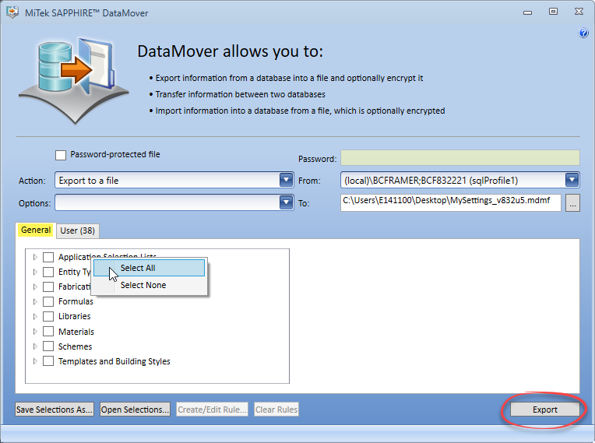Switch to the User (38) tab

77,230
